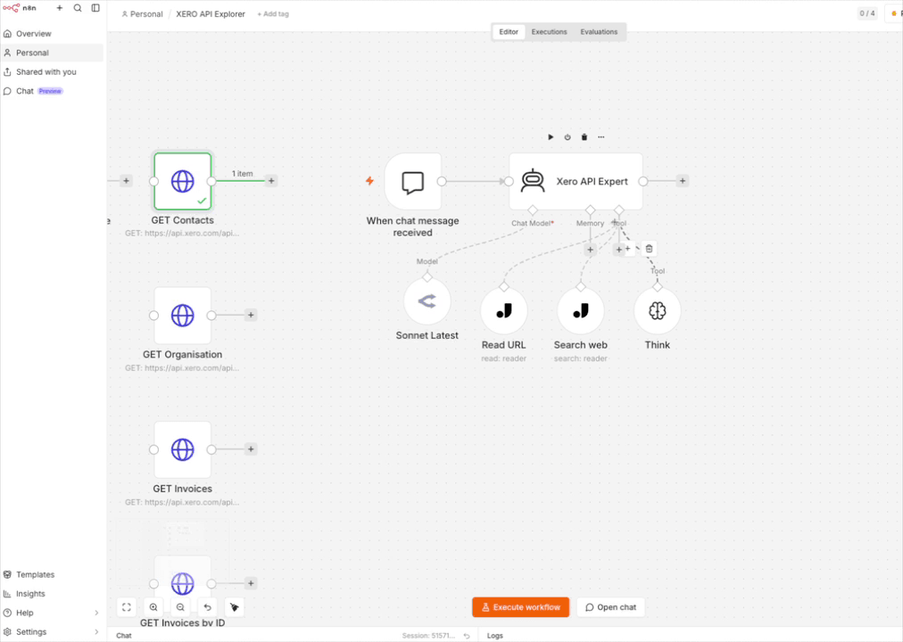Open the Chat bottom panel

(x=124, y=635)
